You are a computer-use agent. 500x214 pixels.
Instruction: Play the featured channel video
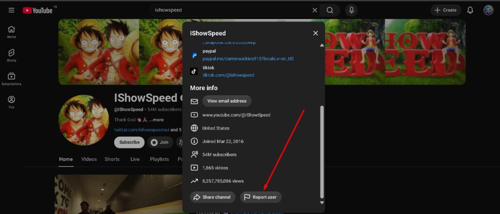coord(119,194)
